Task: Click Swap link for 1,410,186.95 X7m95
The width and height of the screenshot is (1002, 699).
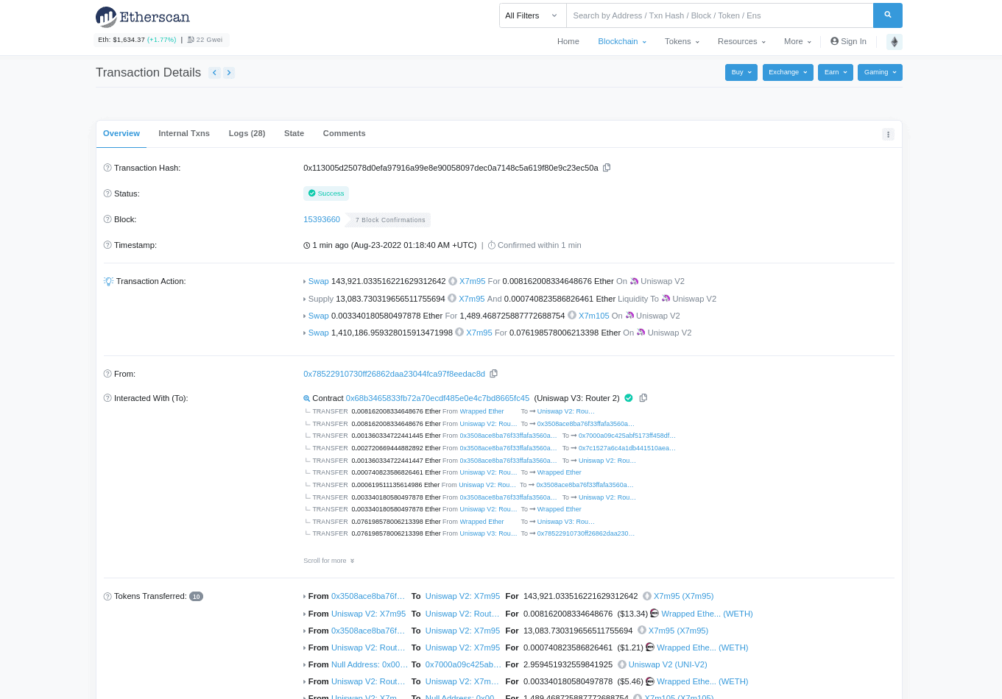Action: pos(318,333)
